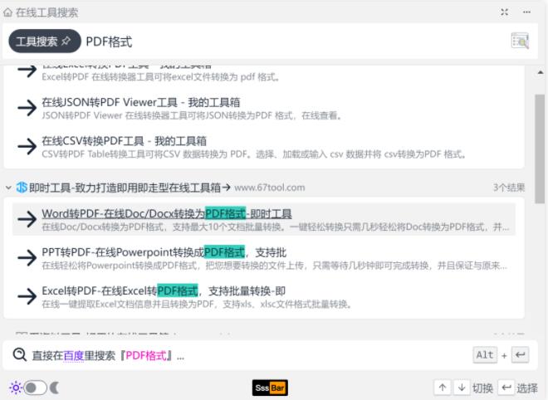The width and height of the screenshot is (548, 400).
Task: Click the blue 即时工具 site icon
Action: pos(22,188)
